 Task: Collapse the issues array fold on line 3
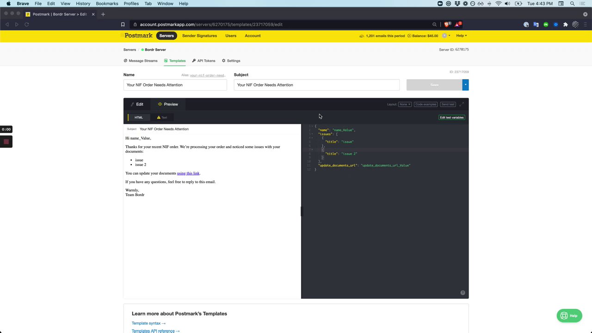(312, 134)
